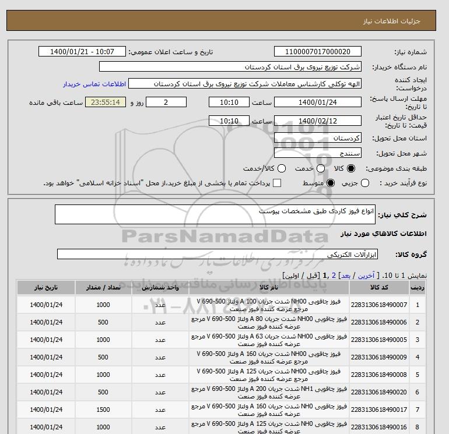Click the remaining days field showing 2
The image size is (449, 434).
click(x=166, y=102)
